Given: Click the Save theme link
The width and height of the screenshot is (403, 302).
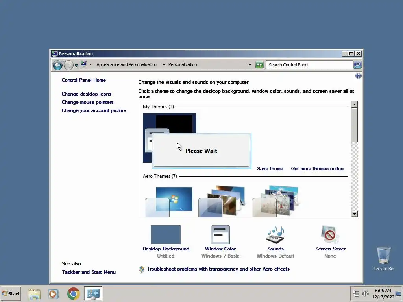Looking at the screenshot, I should [270, 169].
